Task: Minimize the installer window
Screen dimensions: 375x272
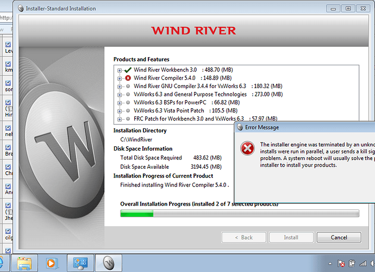Action: 333,9
